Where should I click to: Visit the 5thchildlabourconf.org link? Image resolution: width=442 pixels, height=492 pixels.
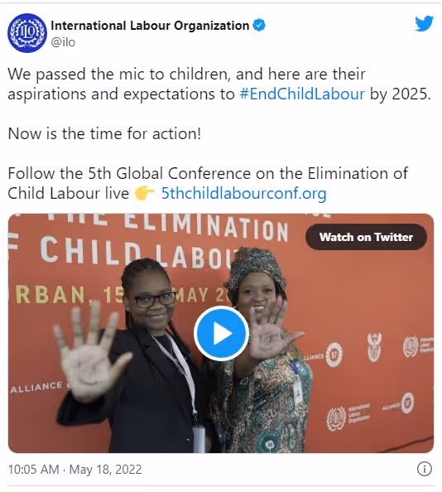click(244, 193)
